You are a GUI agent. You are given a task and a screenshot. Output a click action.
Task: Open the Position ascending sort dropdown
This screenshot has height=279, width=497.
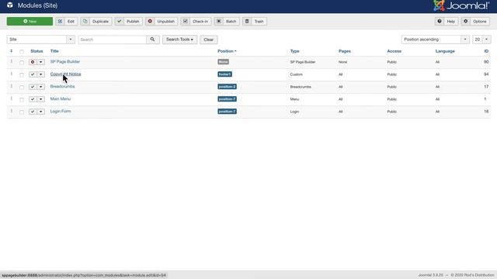pos(435,40)
